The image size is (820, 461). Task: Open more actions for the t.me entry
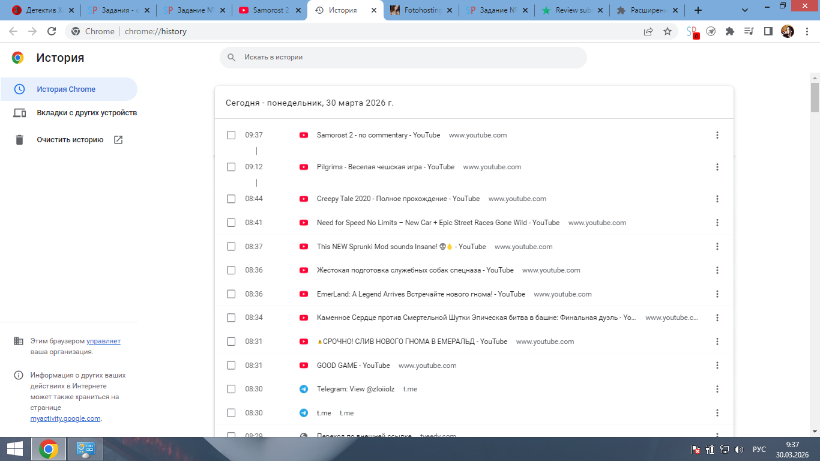point(717,413)
